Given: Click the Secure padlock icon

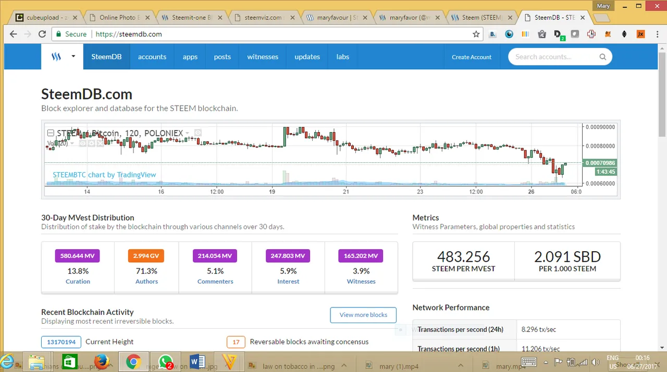Looking at the screenshot, I should point(58,34).
